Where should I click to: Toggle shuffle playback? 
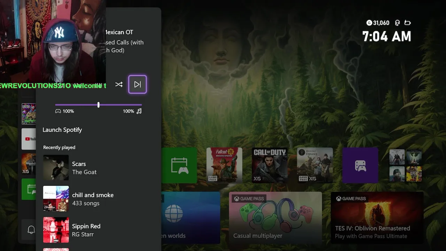coord(119,84)
